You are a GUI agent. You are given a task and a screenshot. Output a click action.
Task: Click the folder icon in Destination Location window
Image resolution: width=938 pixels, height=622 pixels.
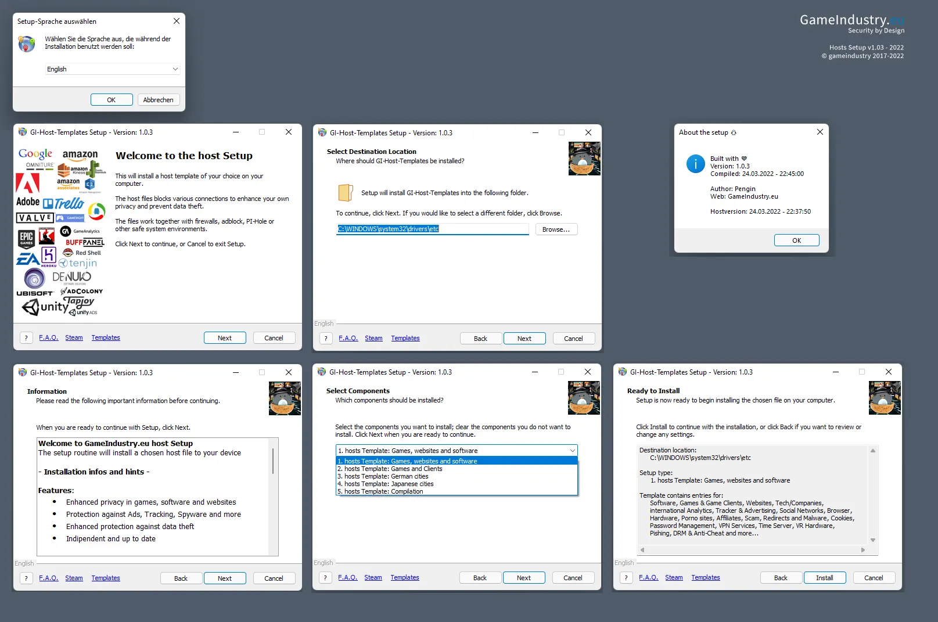(346, 193)
